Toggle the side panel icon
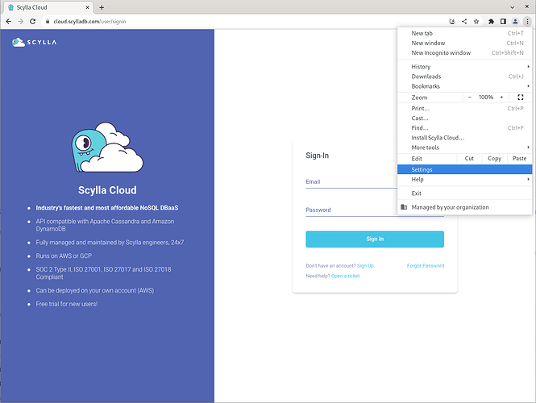 point(503,22)
